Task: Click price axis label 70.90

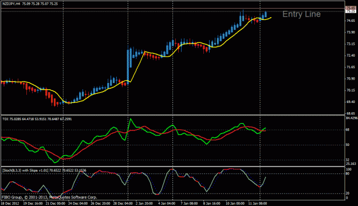Action: pyautogui.click(x=351, y=79)
